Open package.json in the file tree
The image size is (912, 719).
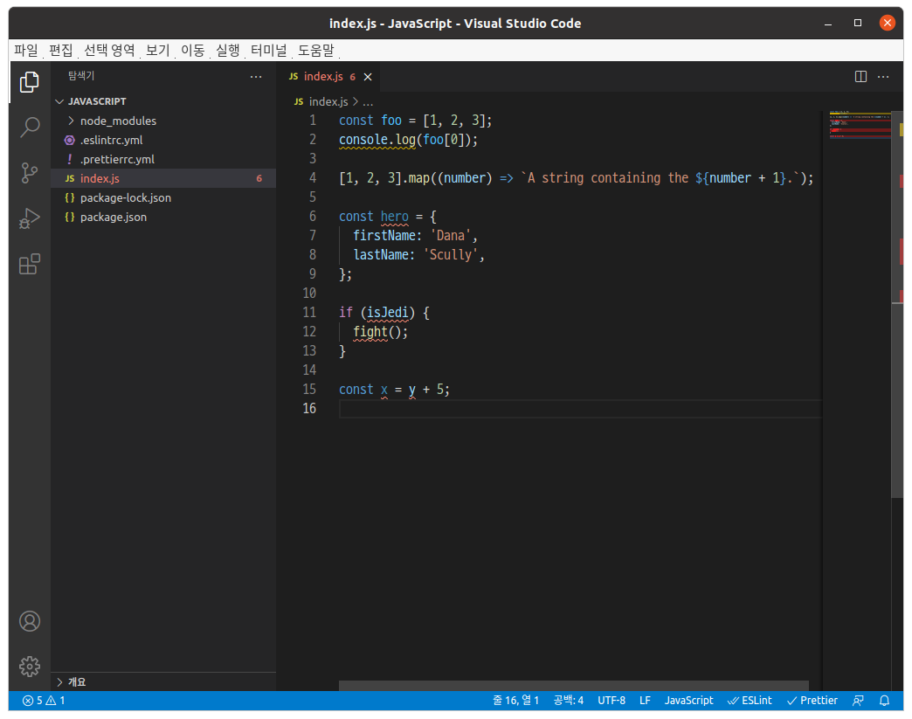[163, 217]
